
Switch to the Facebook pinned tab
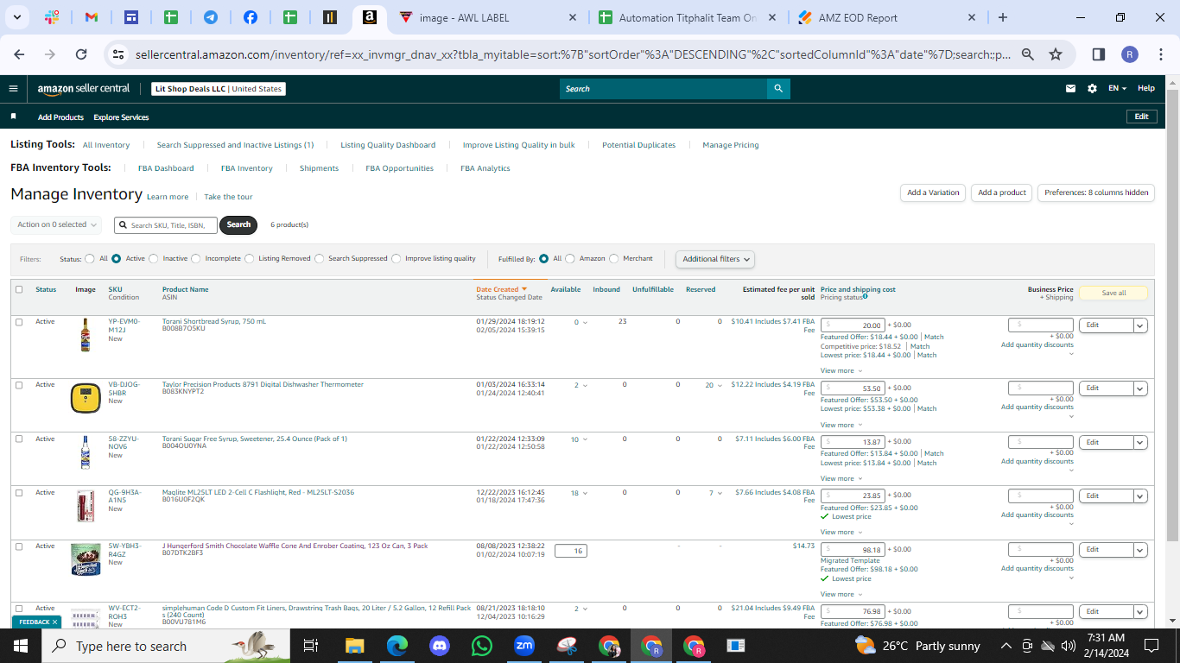pyautogui.click(x=250, y=17)
